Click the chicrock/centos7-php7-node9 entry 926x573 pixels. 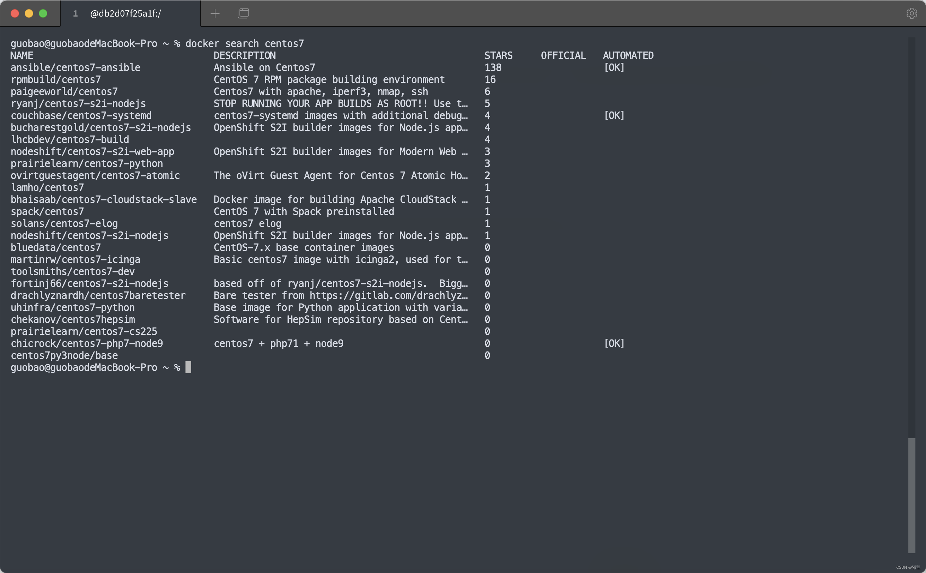(x=87, y=343)
